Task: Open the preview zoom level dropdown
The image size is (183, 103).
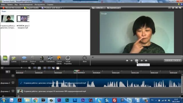Action: click(x=114, y=8)
